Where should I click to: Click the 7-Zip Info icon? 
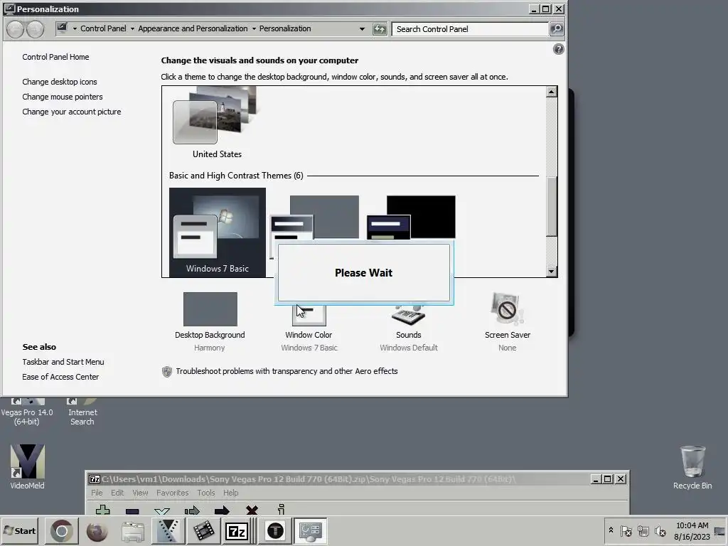click(281, 509)
